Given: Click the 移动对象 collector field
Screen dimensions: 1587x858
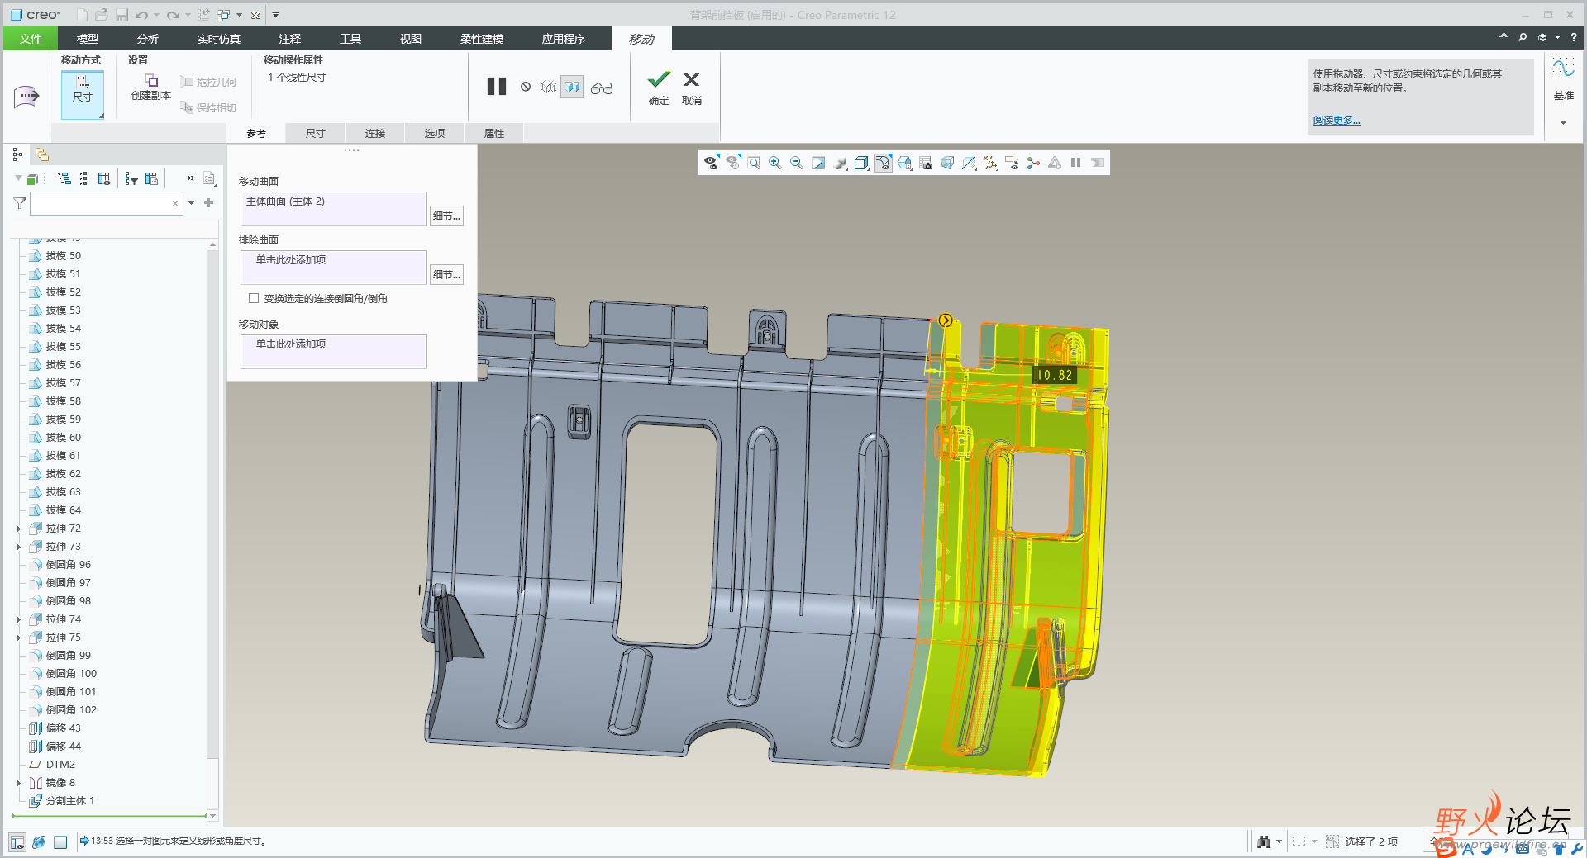Looking at the screenshot, I should coord(333,351).
